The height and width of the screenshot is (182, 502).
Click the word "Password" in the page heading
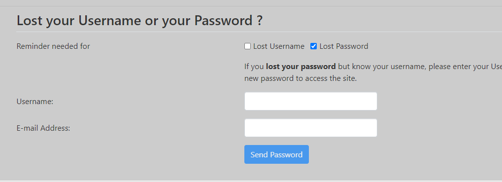coord(224,21)
